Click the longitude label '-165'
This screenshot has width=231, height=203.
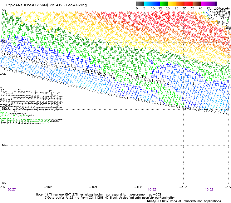[3, 187]
